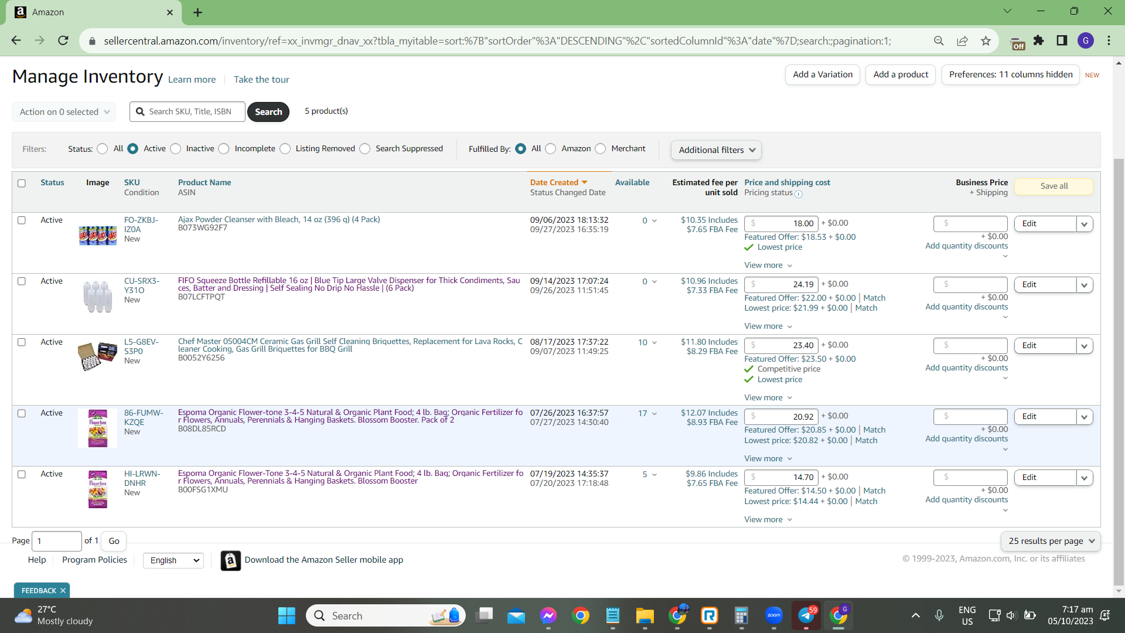Expand View more for HI-LRWN-DNHR row

(x=768, y=520)
